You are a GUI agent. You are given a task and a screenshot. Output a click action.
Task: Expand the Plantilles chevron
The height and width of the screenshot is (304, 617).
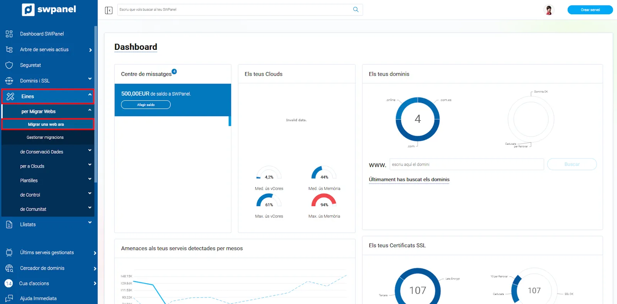point(90,179)
